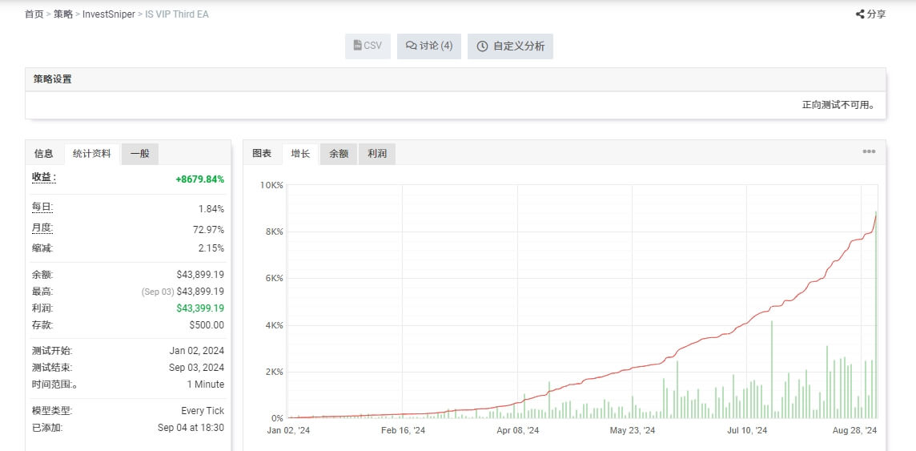Image resolution: width=916 pixels, height=451 pixels.
Task: Click the 月度 label
Action: point(42,228)
